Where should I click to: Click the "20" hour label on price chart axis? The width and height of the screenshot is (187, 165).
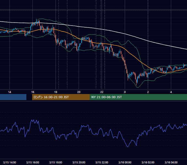click(x=79, y=92)
